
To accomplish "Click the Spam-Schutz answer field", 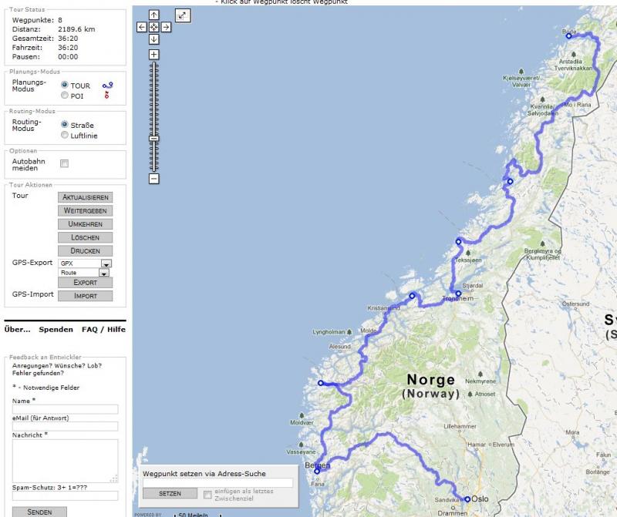I will [x=65, y=495].
